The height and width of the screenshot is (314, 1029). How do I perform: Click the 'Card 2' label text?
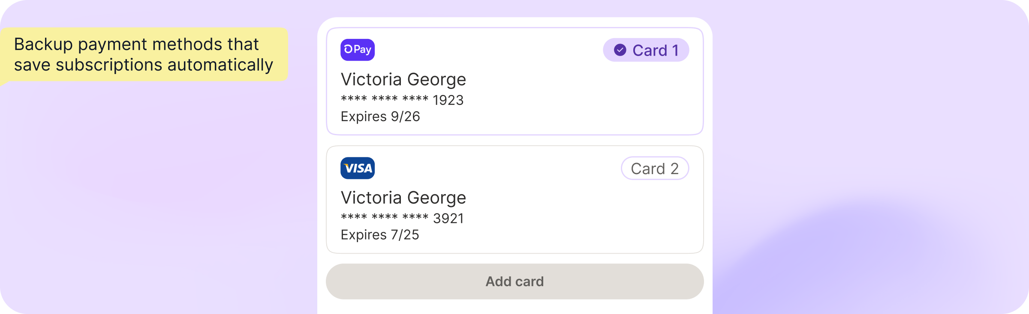point(655,169)
